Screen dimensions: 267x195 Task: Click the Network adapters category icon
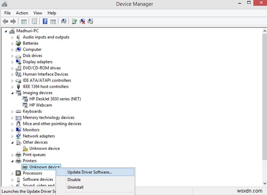point(18,136)
